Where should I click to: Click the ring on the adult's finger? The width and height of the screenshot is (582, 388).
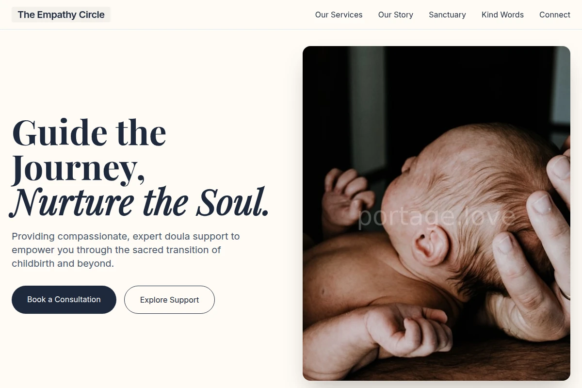click(x=565, y=293)
